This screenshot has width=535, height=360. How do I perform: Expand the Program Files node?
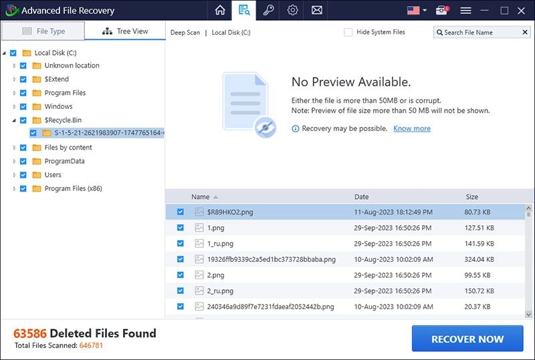click(14, 93)
